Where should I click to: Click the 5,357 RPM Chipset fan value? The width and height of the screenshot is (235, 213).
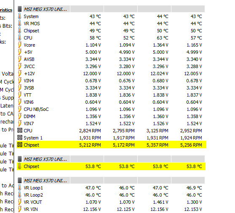pos(158,145)
